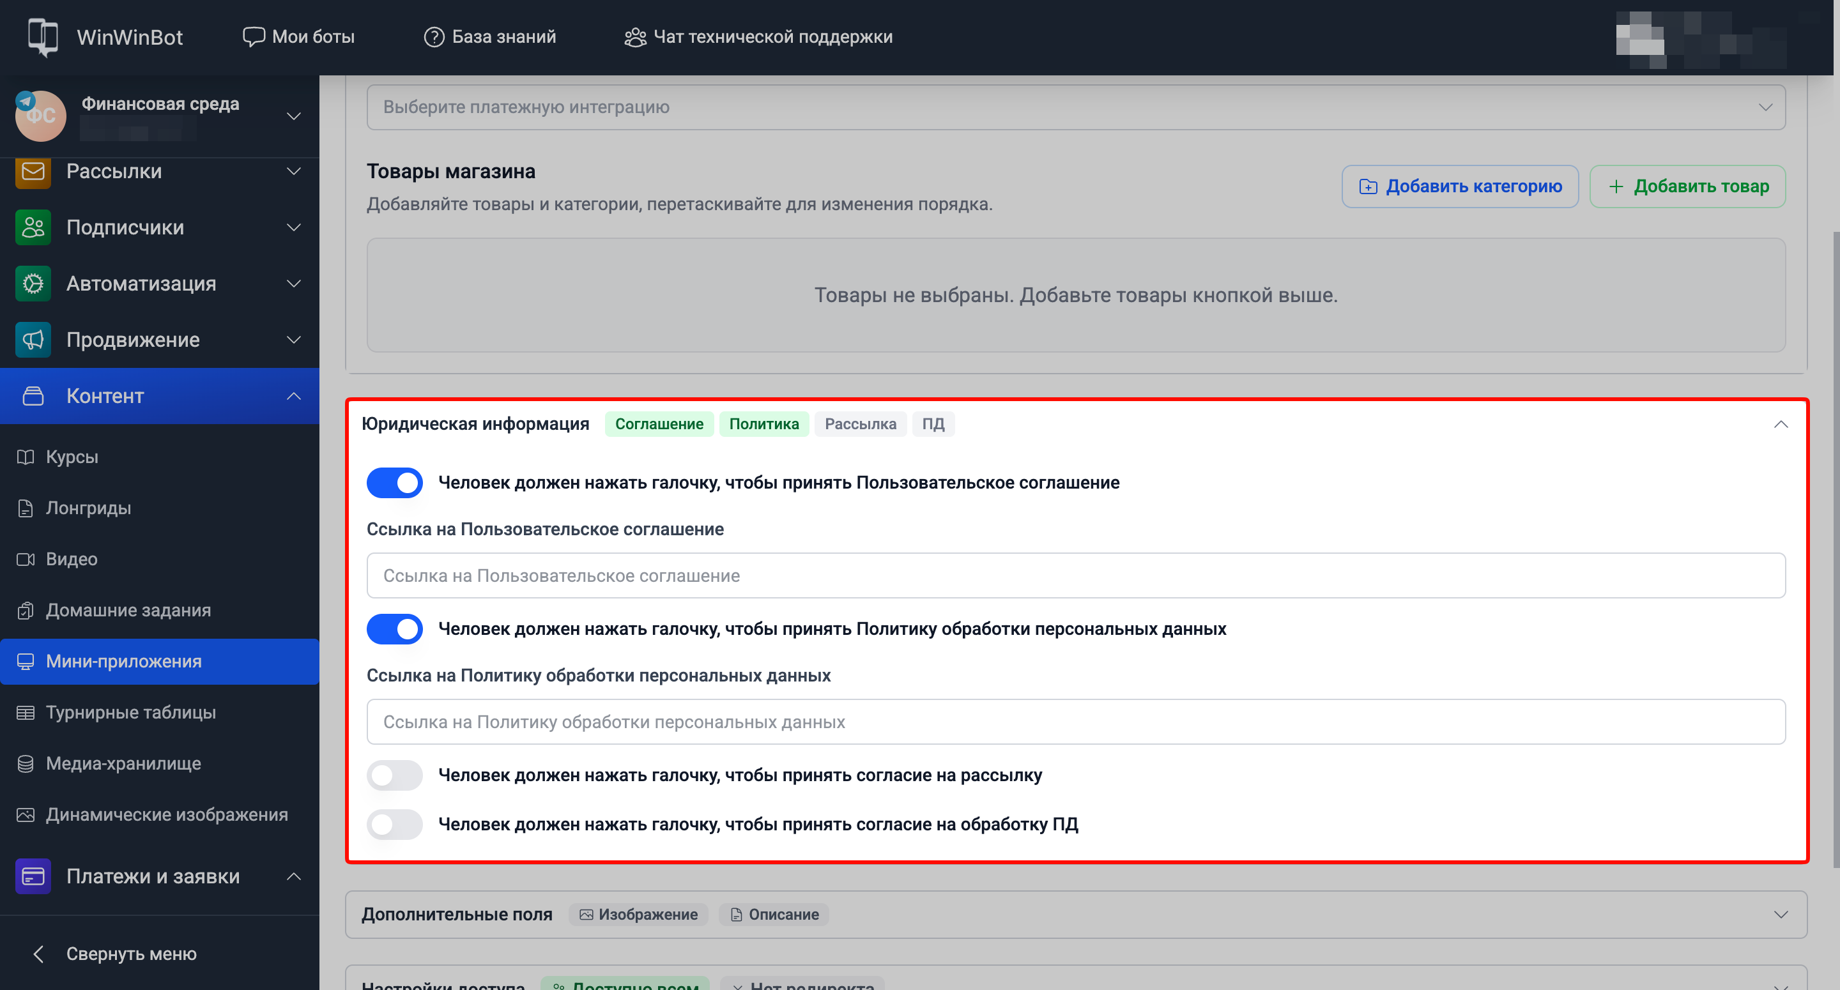Click the Финансовая среда bot avatar
The height and width of the screenshot is (990, 1840).
pos(41,115)
